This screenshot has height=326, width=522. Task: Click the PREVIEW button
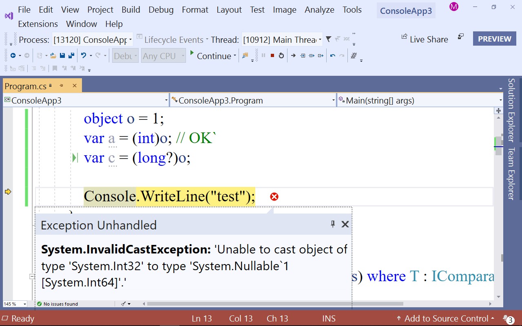click(494, 39)
